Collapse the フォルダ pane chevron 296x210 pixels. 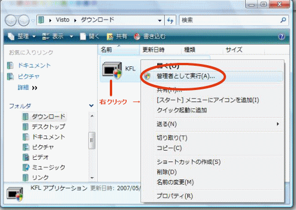pos(91,106)
